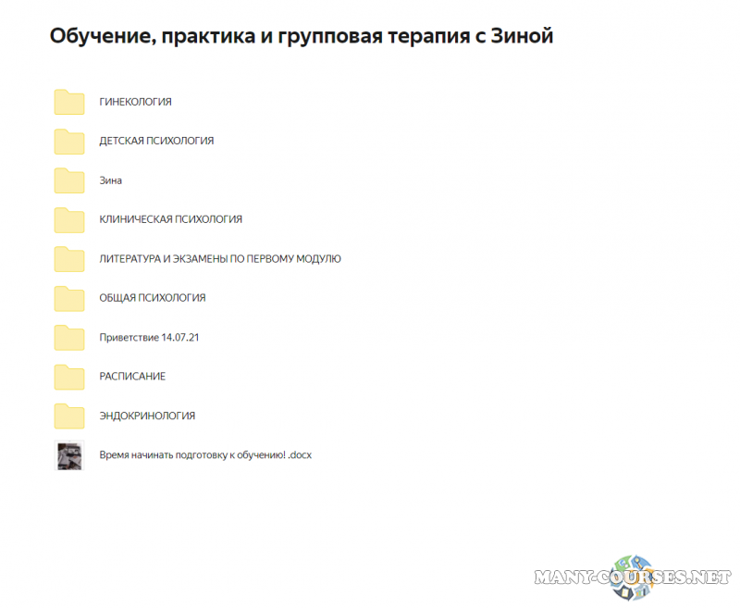Open the РАСПИСАНИЕ folder icon
Image resolution: width=740 pixels, height=608 pixels.
click(68, 377)
